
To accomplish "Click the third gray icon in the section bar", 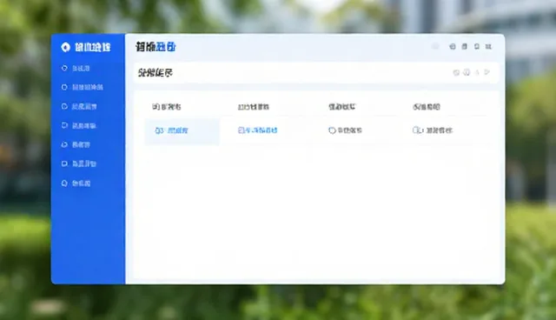I will (477, 72).
